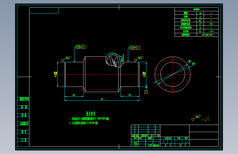Click the 'x' symbol cell in parameter table
238x154 pixels.
[x=200, y=28]
